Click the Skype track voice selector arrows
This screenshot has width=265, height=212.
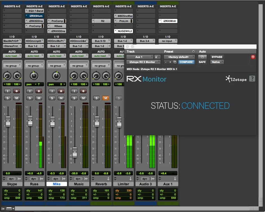(4, 179)
